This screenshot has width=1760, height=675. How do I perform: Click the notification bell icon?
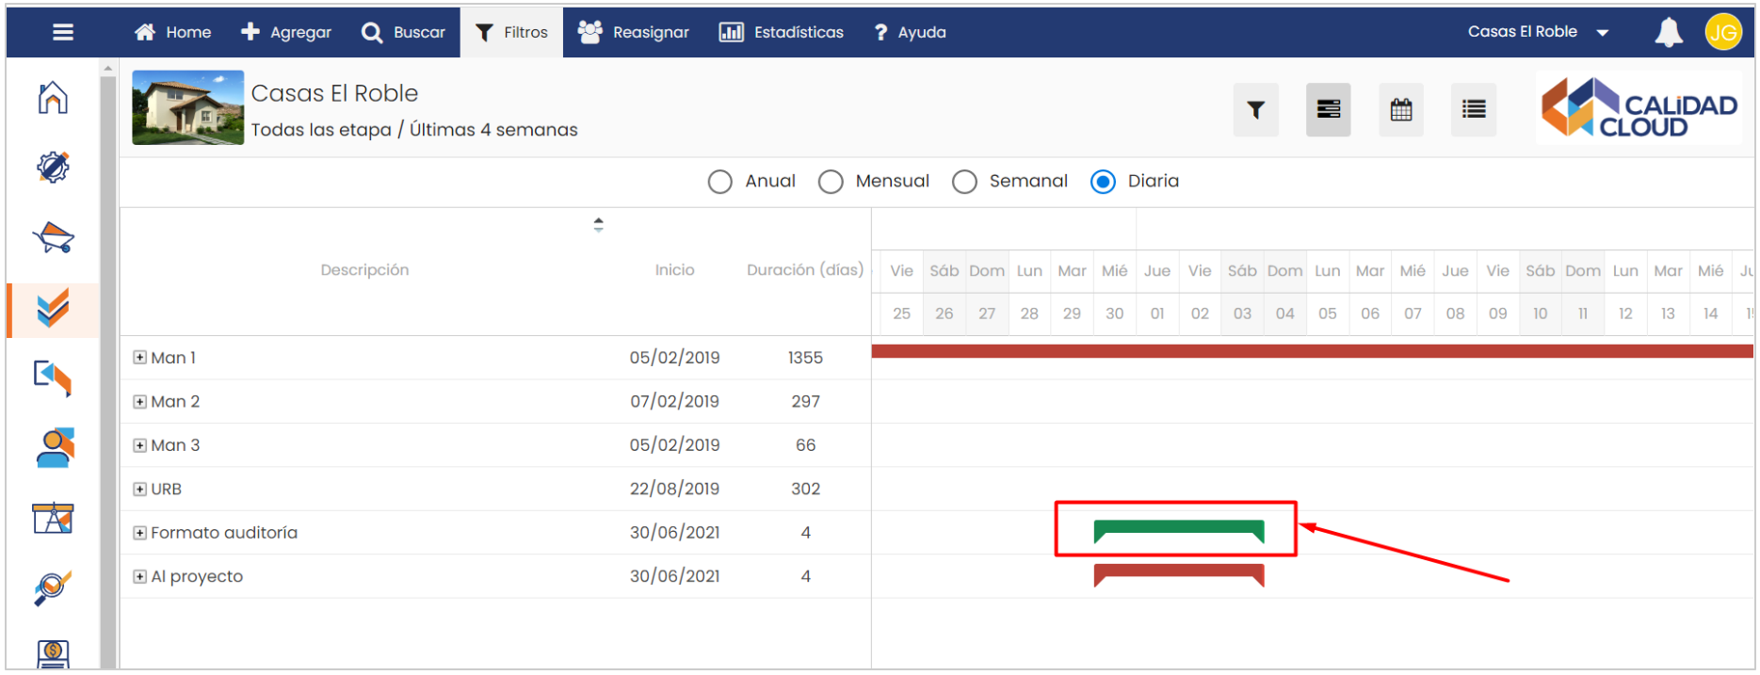[1668, 32]
